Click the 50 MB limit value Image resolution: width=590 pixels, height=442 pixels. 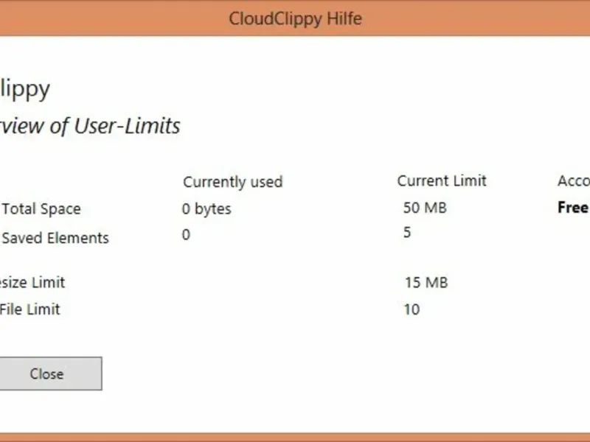[425, 208]
